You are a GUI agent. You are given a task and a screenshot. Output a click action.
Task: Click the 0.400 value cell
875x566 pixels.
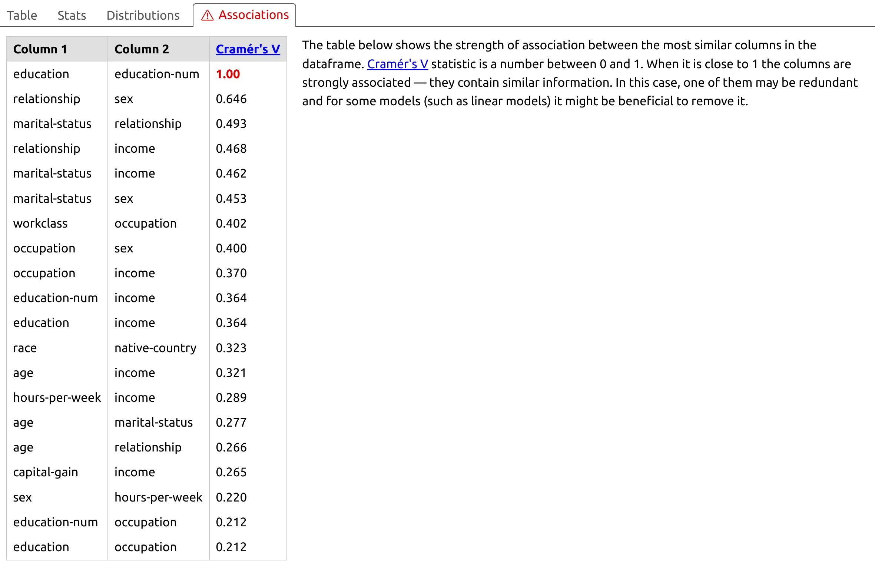(x=231, y=248)
